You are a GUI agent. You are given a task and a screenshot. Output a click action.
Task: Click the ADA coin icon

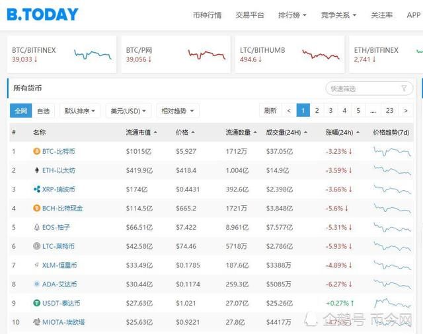(37, 284)
